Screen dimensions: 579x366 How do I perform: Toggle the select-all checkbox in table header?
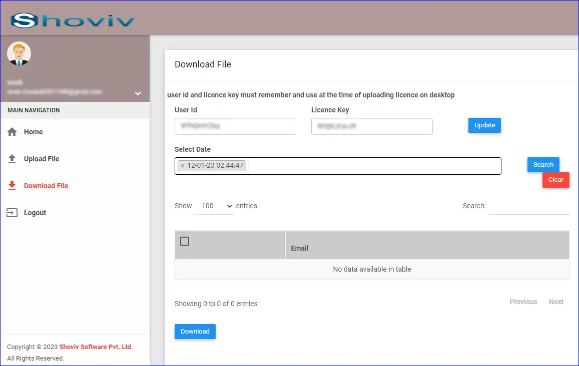coord(185,241)
